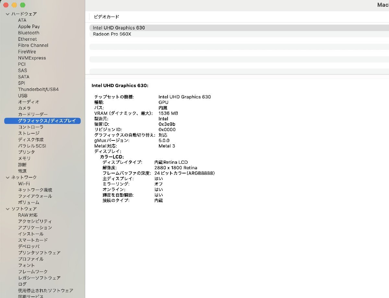Select コントローラ in the sidebar
Viewport: 389px width, 298px height.
[31, 127]
